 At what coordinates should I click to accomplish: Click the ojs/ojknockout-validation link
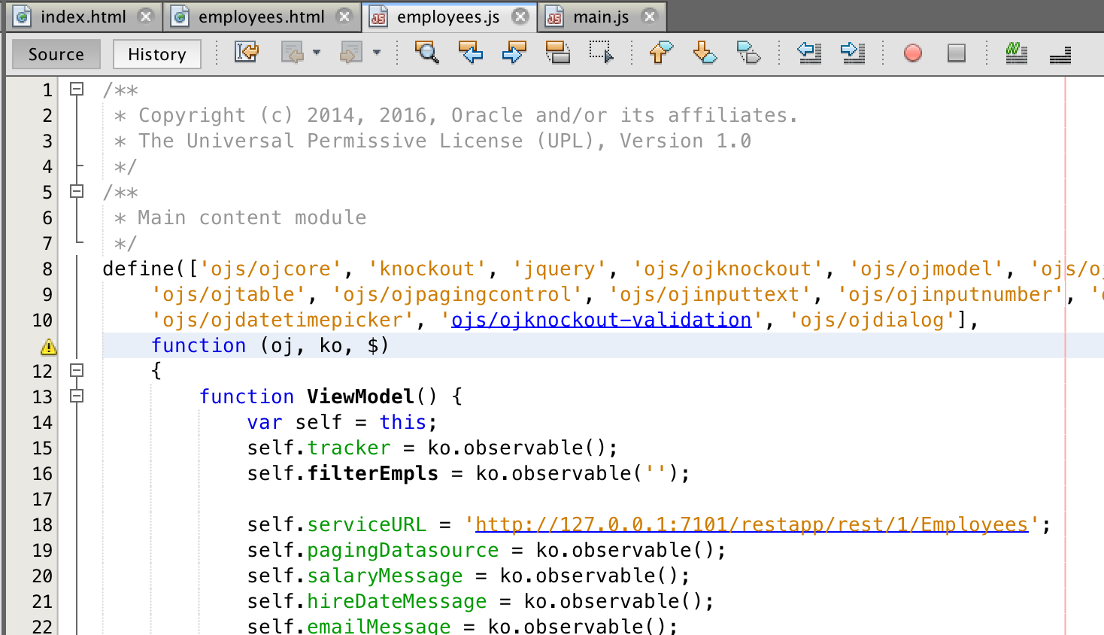coord(600,320)
